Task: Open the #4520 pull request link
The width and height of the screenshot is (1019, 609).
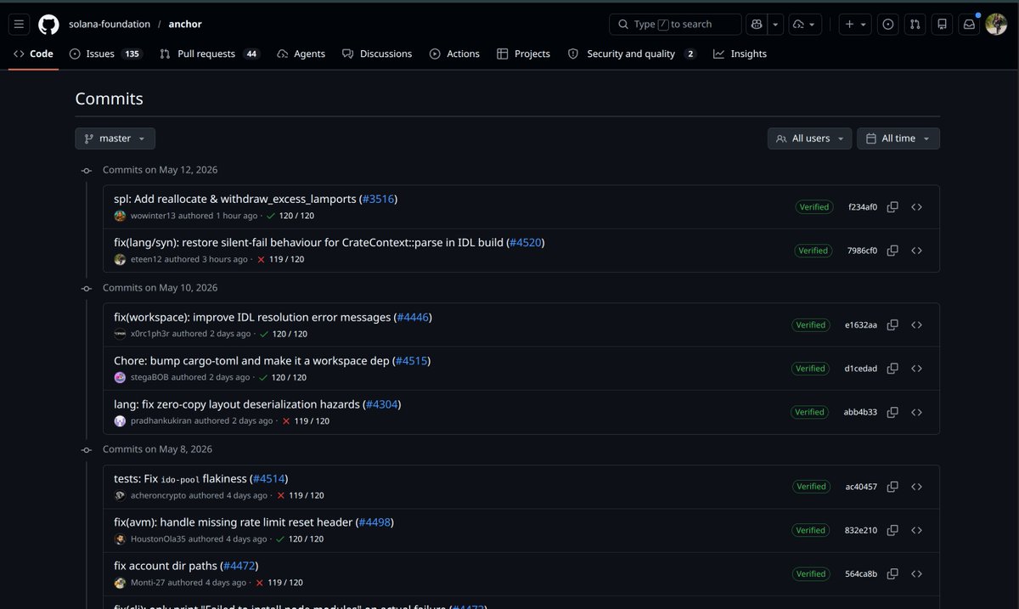Action: coord(526,242)
